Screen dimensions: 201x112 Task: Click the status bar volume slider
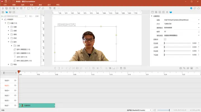pyautogui.click(x=163, y=110)
